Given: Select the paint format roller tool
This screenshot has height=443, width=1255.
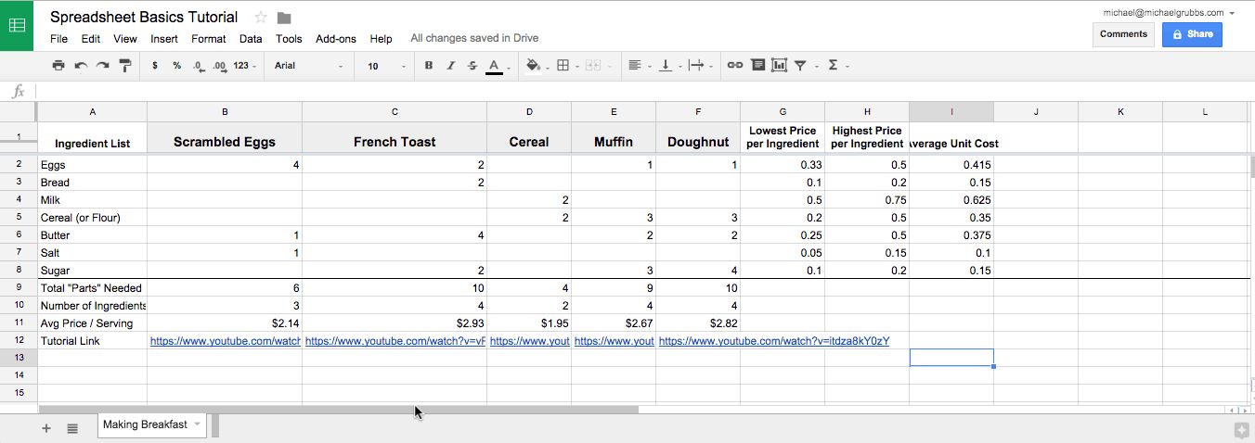Looking at the screenshot, I should coord(125,66).
